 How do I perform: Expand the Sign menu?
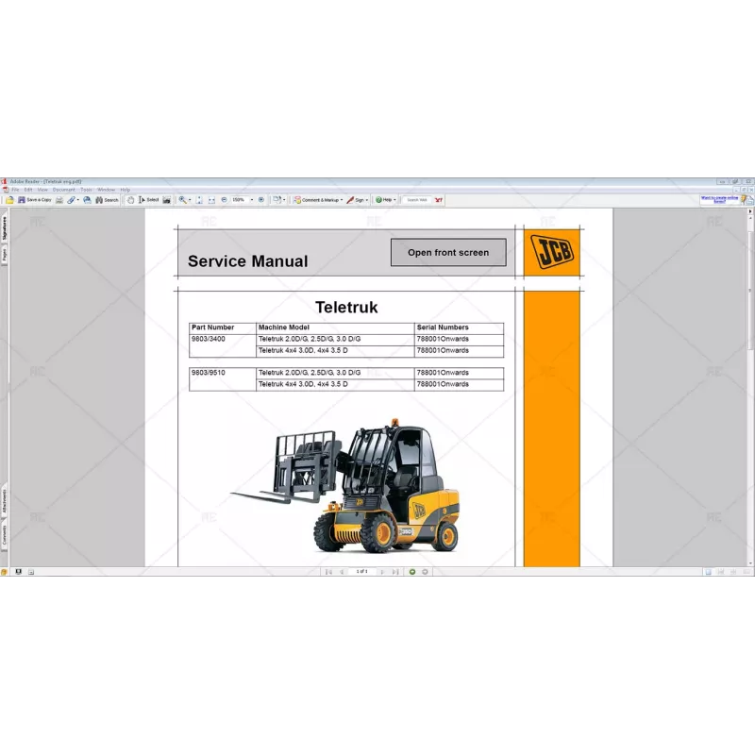tap(360, 199)
